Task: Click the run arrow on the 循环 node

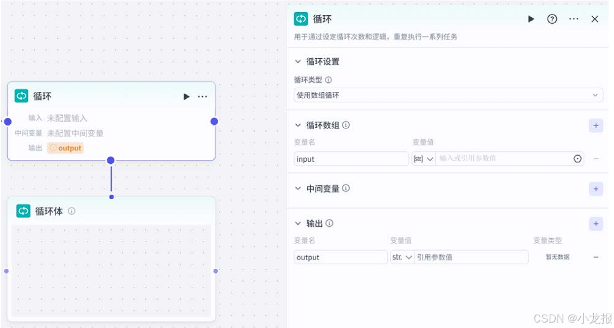Action: 187,97
